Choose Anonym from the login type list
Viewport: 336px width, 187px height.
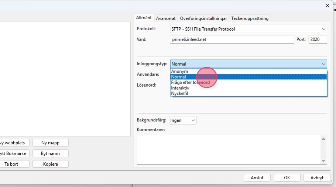pyautogui.click(x=180, y=72)
